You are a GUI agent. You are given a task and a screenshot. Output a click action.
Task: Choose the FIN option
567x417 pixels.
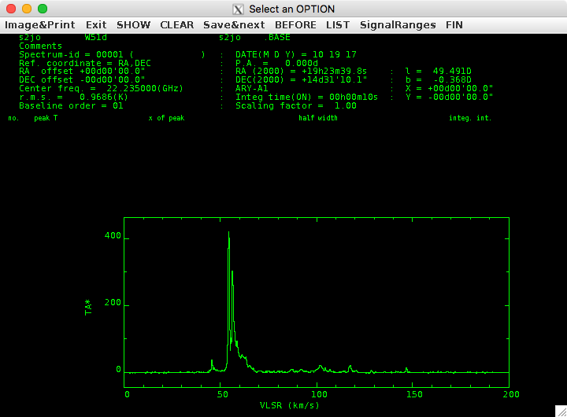454,25
